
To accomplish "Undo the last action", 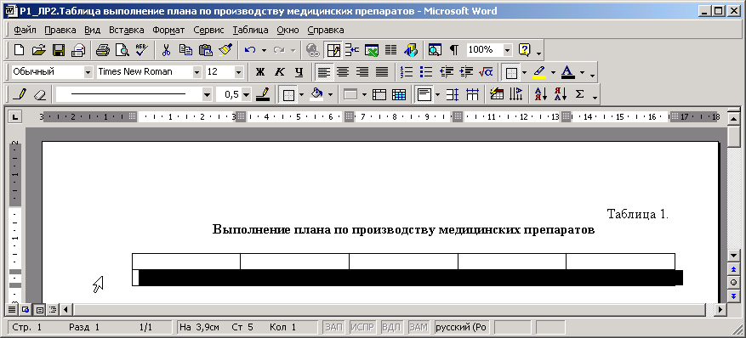I will coord(250,50).
